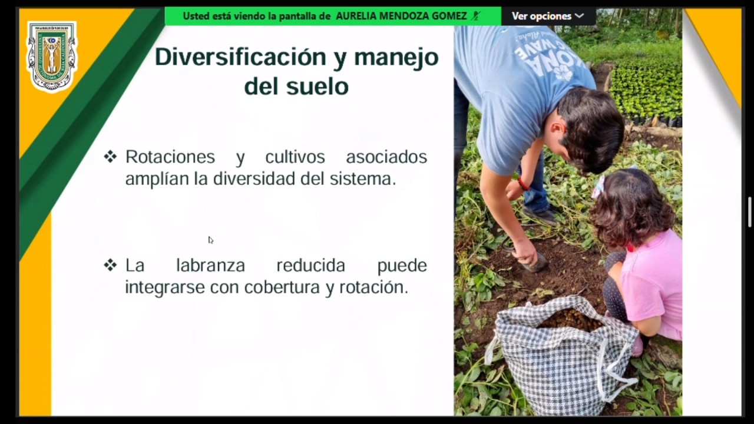Image resolution: width=754 pixels, height=424 pixels.
Task: Select the bullet text about 'Rotaciones y cultivos asociados'
Action: click(x=276, y=168)
